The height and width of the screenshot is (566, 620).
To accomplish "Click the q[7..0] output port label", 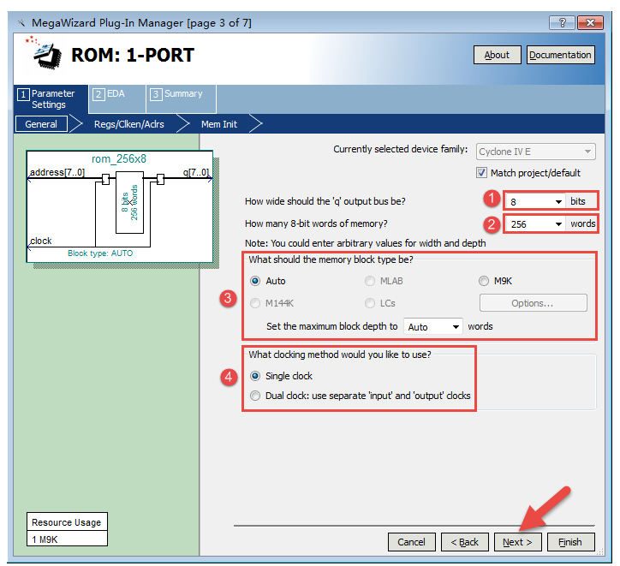I will tap(196, 172).
